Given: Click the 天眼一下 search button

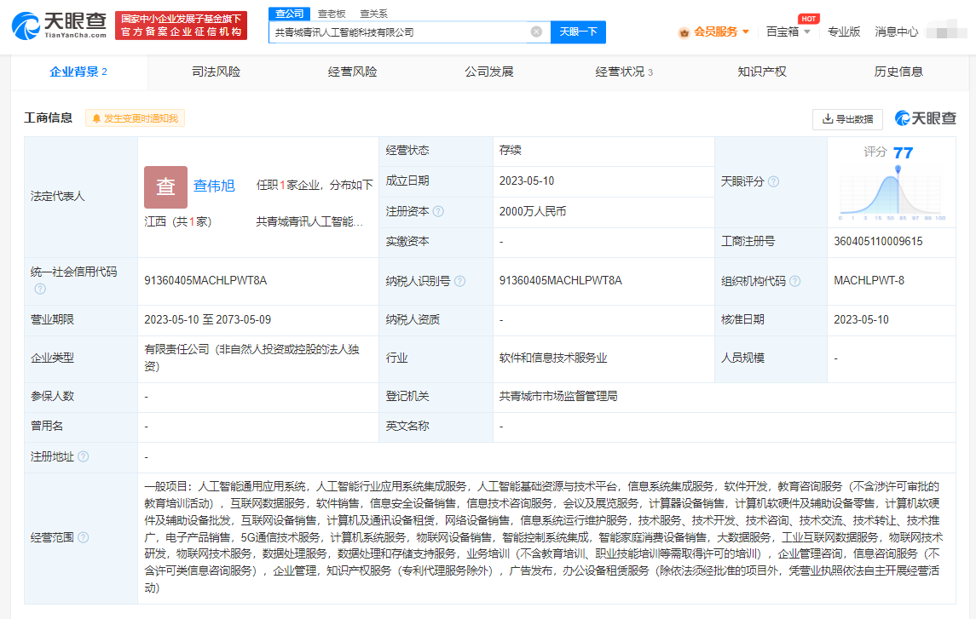Looking at the screenshot, I should click(578, 32).
